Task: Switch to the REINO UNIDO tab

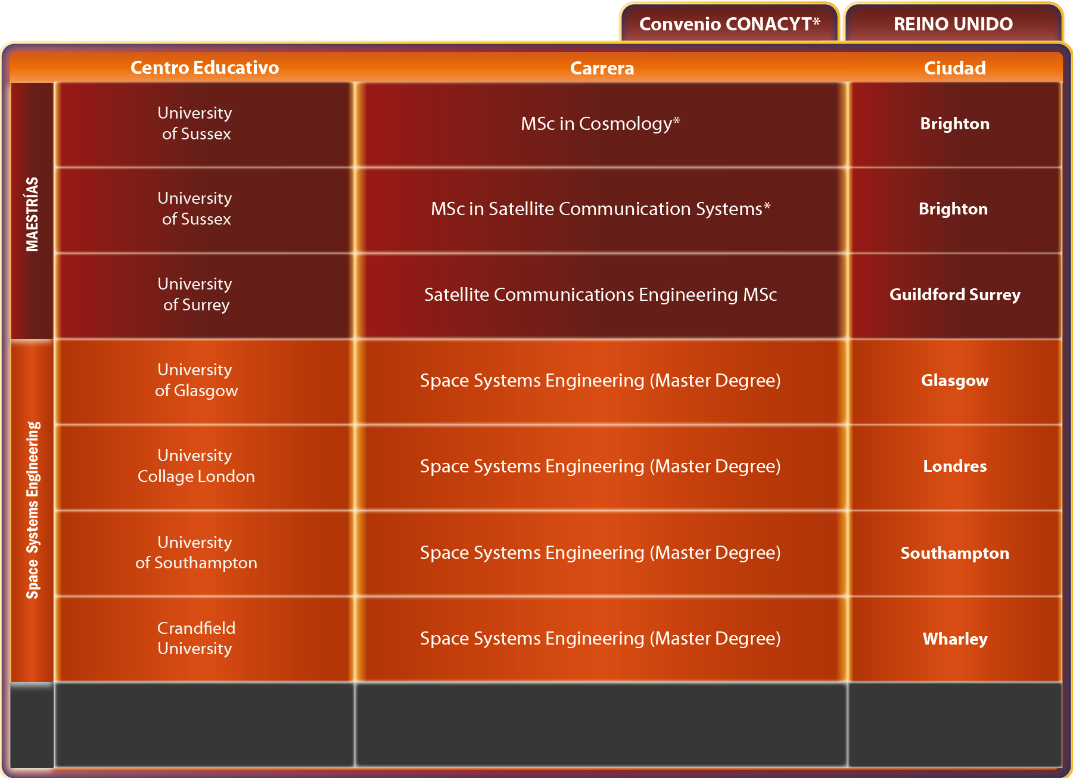Action: click(953, 24)
